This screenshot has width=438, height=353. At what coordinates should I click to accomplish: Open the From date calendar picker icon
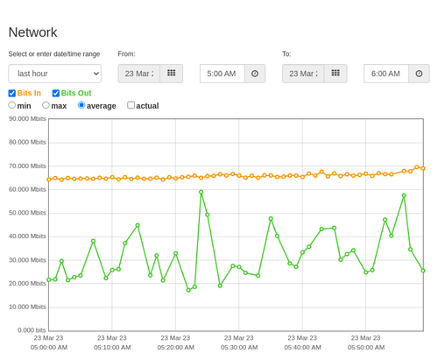click(x=172, y=74)
